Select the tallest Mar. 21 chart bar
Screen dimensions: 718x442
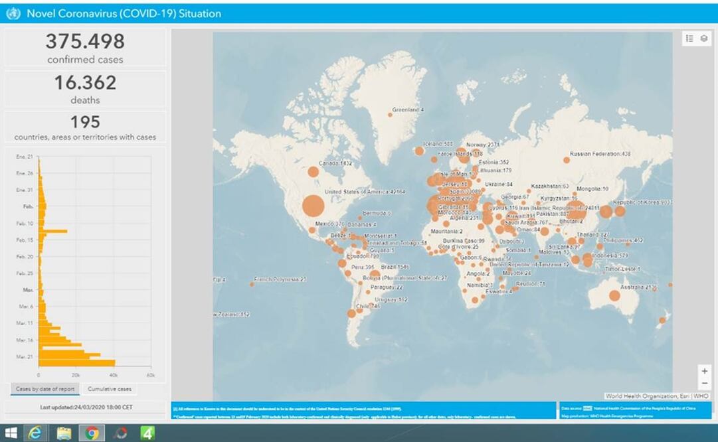click(76, 363)
